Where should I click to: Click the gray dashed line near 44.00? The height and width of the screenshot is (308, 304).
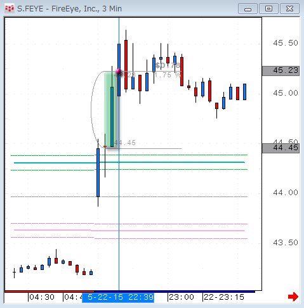pos(129,196)
